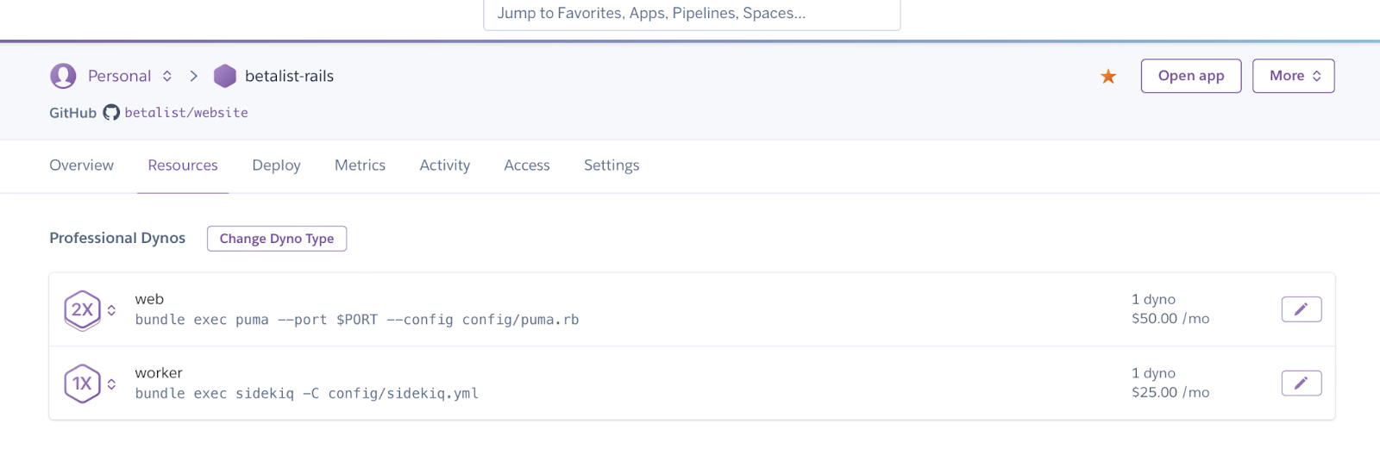The height and width of the screenshot is (455, 1380).
Task: Click the orange favorite star icon
Action: tap(1108, 77)
